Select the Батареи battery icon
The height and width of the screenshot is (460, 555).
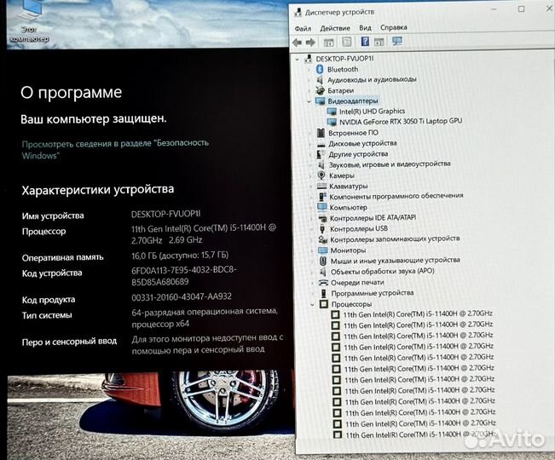coord(320,90)
